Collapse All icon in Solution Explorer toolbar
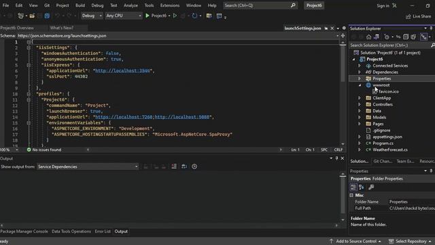 coord(406,37)
